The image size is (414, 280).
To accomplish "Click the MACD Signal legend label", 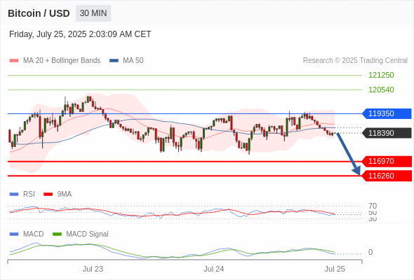I will click(x=88, y=234).
